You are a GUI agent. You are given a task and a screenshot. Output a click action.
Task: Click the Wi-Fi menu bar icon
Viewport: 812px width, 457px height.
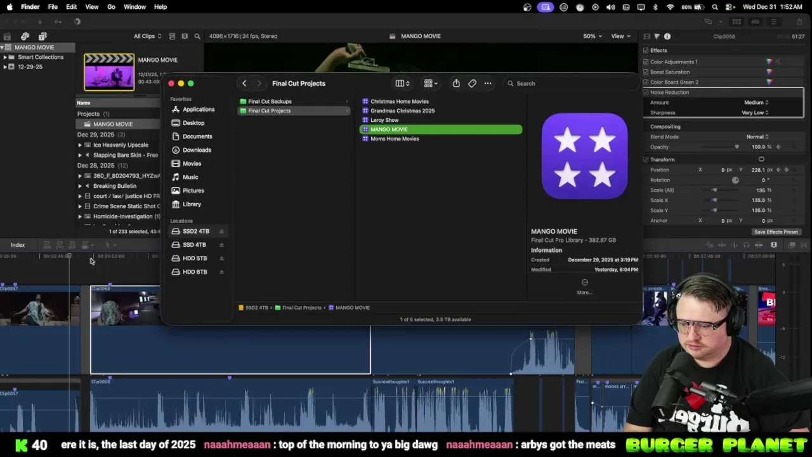click(670, 7)
